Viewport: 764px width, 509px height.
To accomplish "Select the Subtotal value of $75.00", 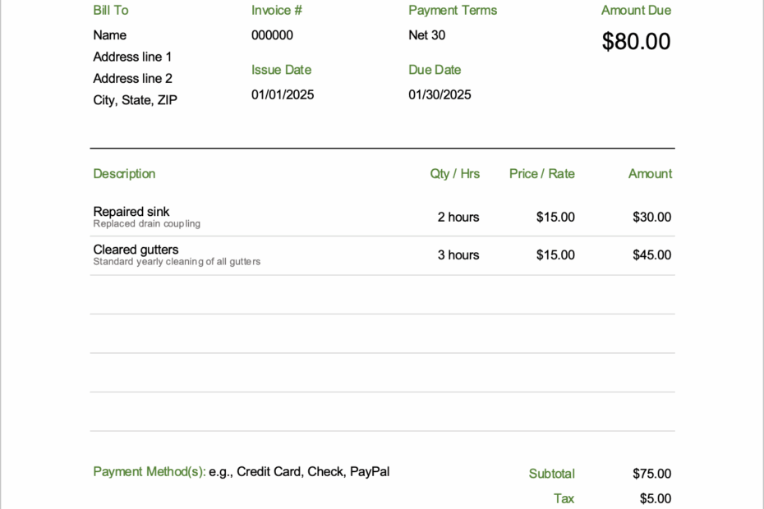I will (651, 474).
